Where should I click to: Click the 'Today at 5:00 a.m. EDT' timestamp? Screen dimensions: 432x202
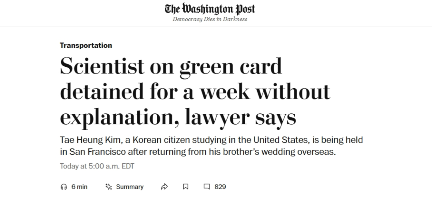click(x=97, y=166)
